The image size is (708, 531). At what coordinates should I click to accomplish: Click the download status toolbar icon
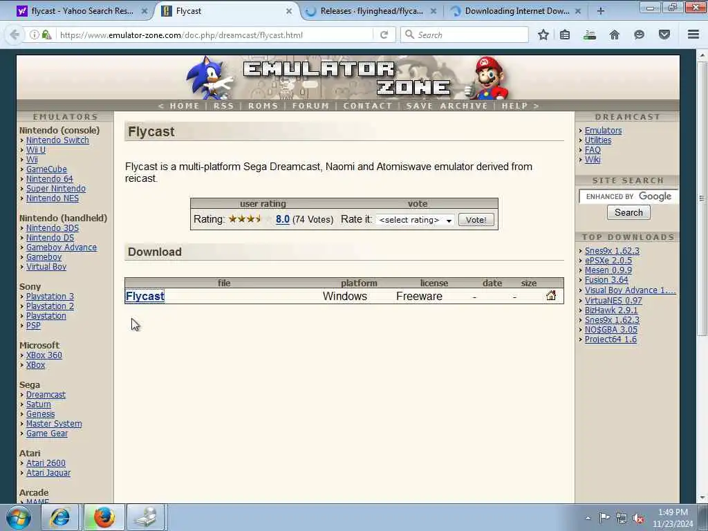click(590, 35)
